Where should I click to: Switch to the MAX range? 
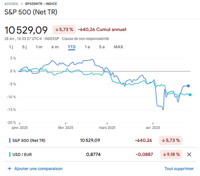119,47
